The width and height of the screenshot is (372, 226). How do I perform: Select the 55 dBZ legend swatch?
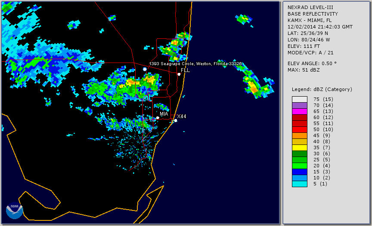300,124
